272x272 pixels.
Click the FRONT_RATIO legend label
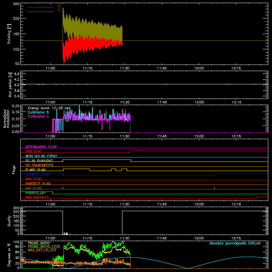(x=39, y=243)
